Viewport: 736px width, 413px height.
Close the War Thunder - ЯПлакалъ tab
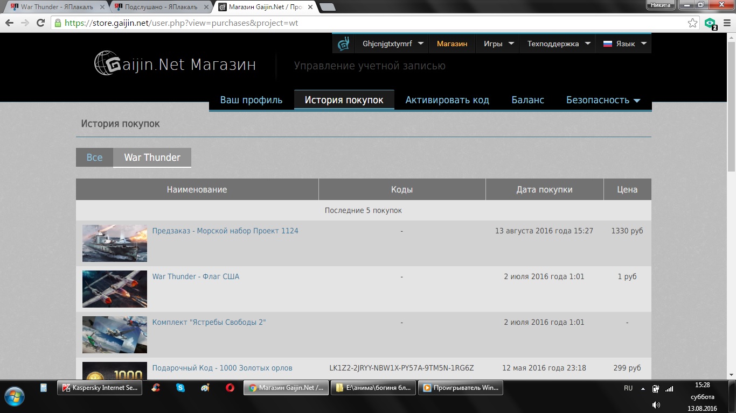[x=102, y=7]
